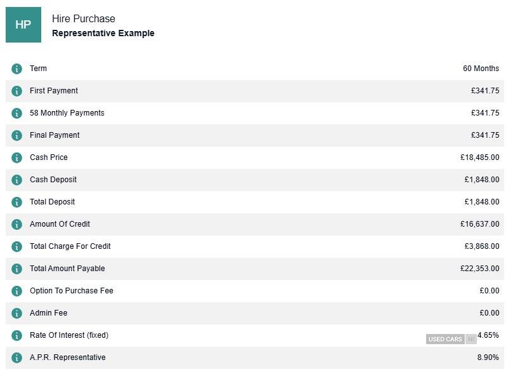
Task: Open info icon next to First Payment
Action: point(17,91)
